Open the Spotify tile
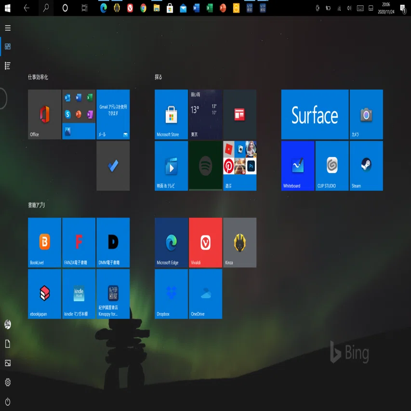Screen dimensions: 411x411 (205, 166)
